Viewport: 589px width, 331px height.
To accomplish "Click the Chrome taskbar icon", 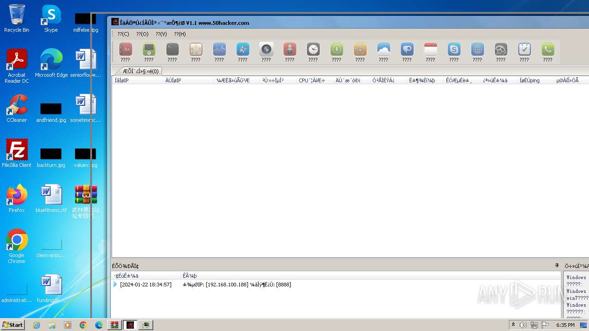I will [83, 325].
